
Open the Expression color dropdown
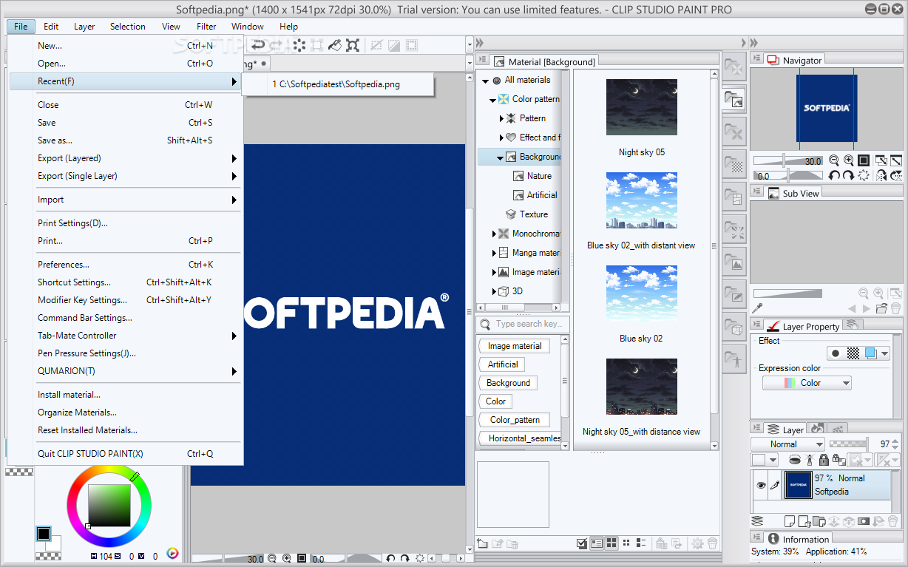tap(807, 383)
